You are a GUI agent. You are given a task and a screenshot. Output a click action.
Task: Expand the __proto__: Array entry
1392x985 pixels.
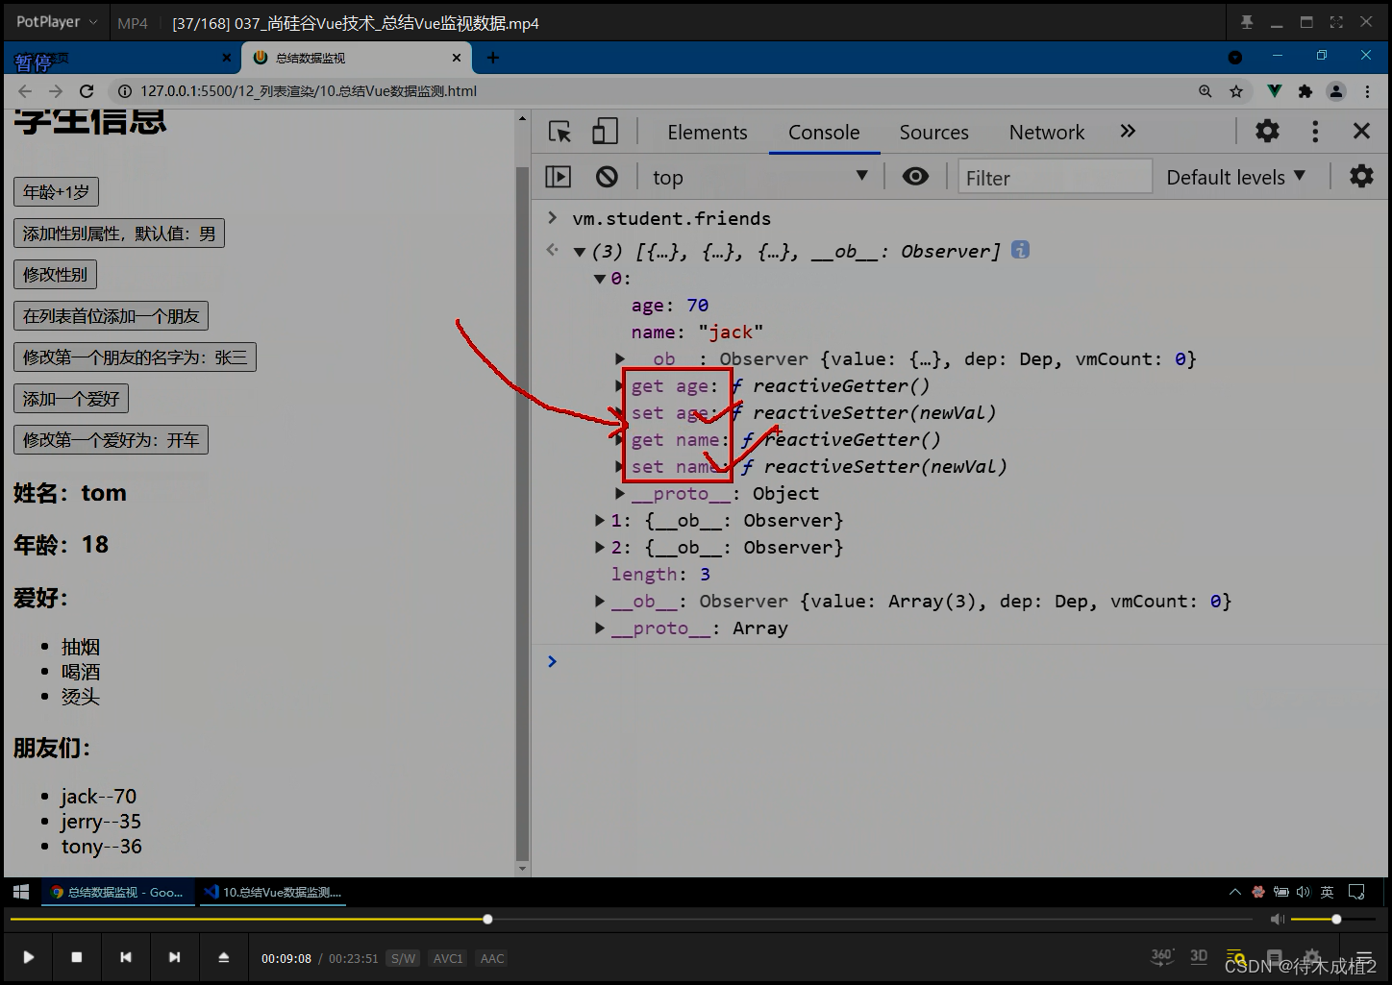[600, 628]
